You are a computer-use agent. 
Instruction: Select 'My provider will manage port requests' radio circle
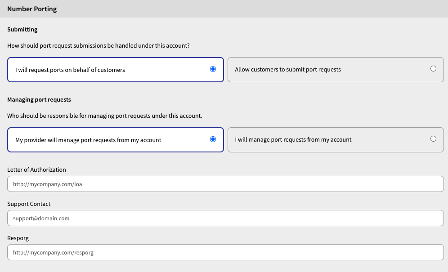(x=213, y=139)
